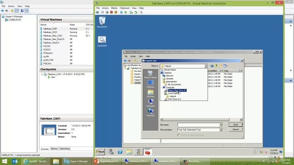294x165 pixels.
Task: Click Start button inside the VM
Action: click(100, 152)
